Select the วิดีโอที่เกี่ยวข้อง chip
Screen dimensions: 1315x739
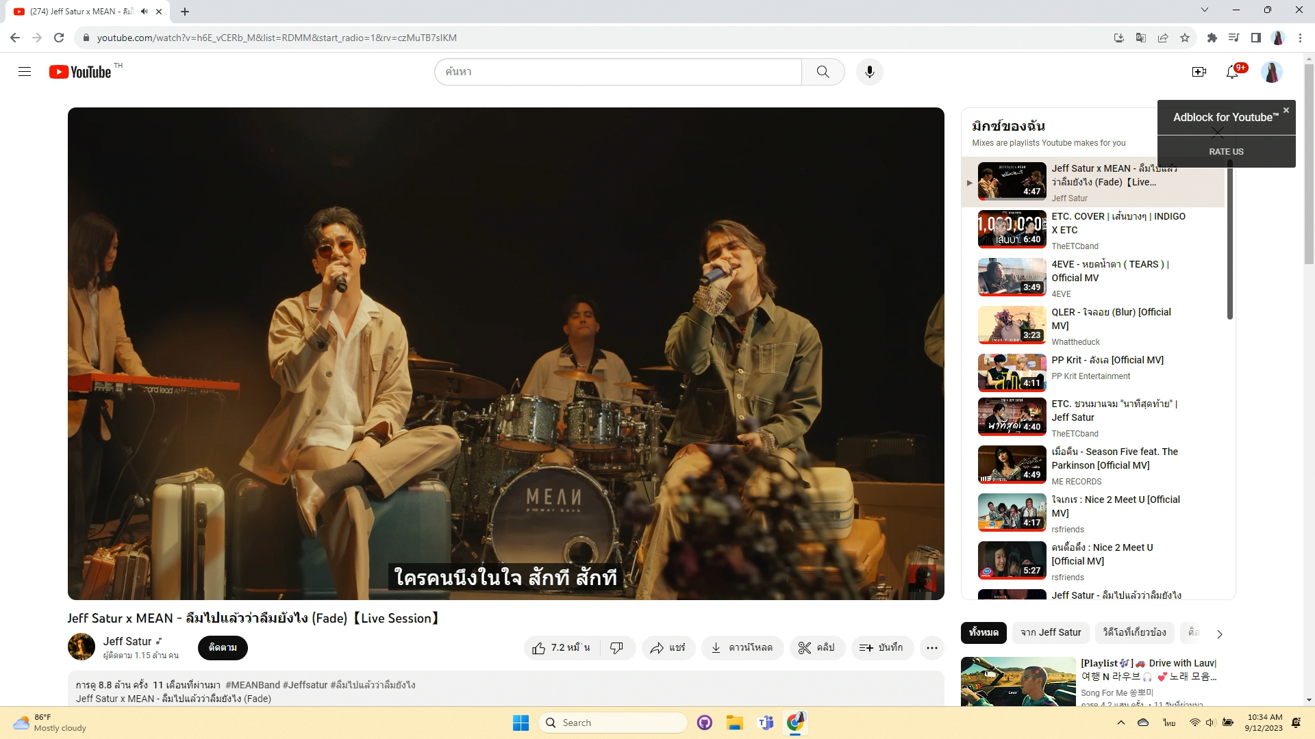click(x=1134, y=633)
